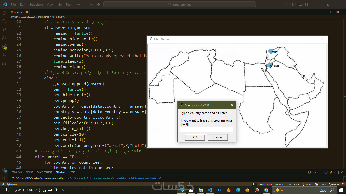
Task: Open the Edit menu
Action: pos(23,4)
